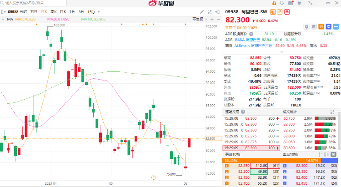Select bid level 1 price 82.250
Image resolution: width=341 pixels, height=187 pixels.
pos(244,166)
